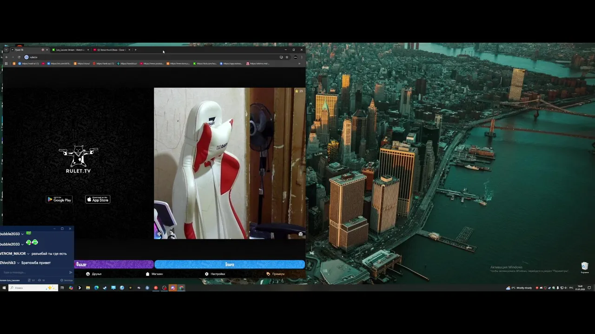The image size is (595, 334).
Task: Click the camera icon at video bottom-right
Action: tap(300, 234)
